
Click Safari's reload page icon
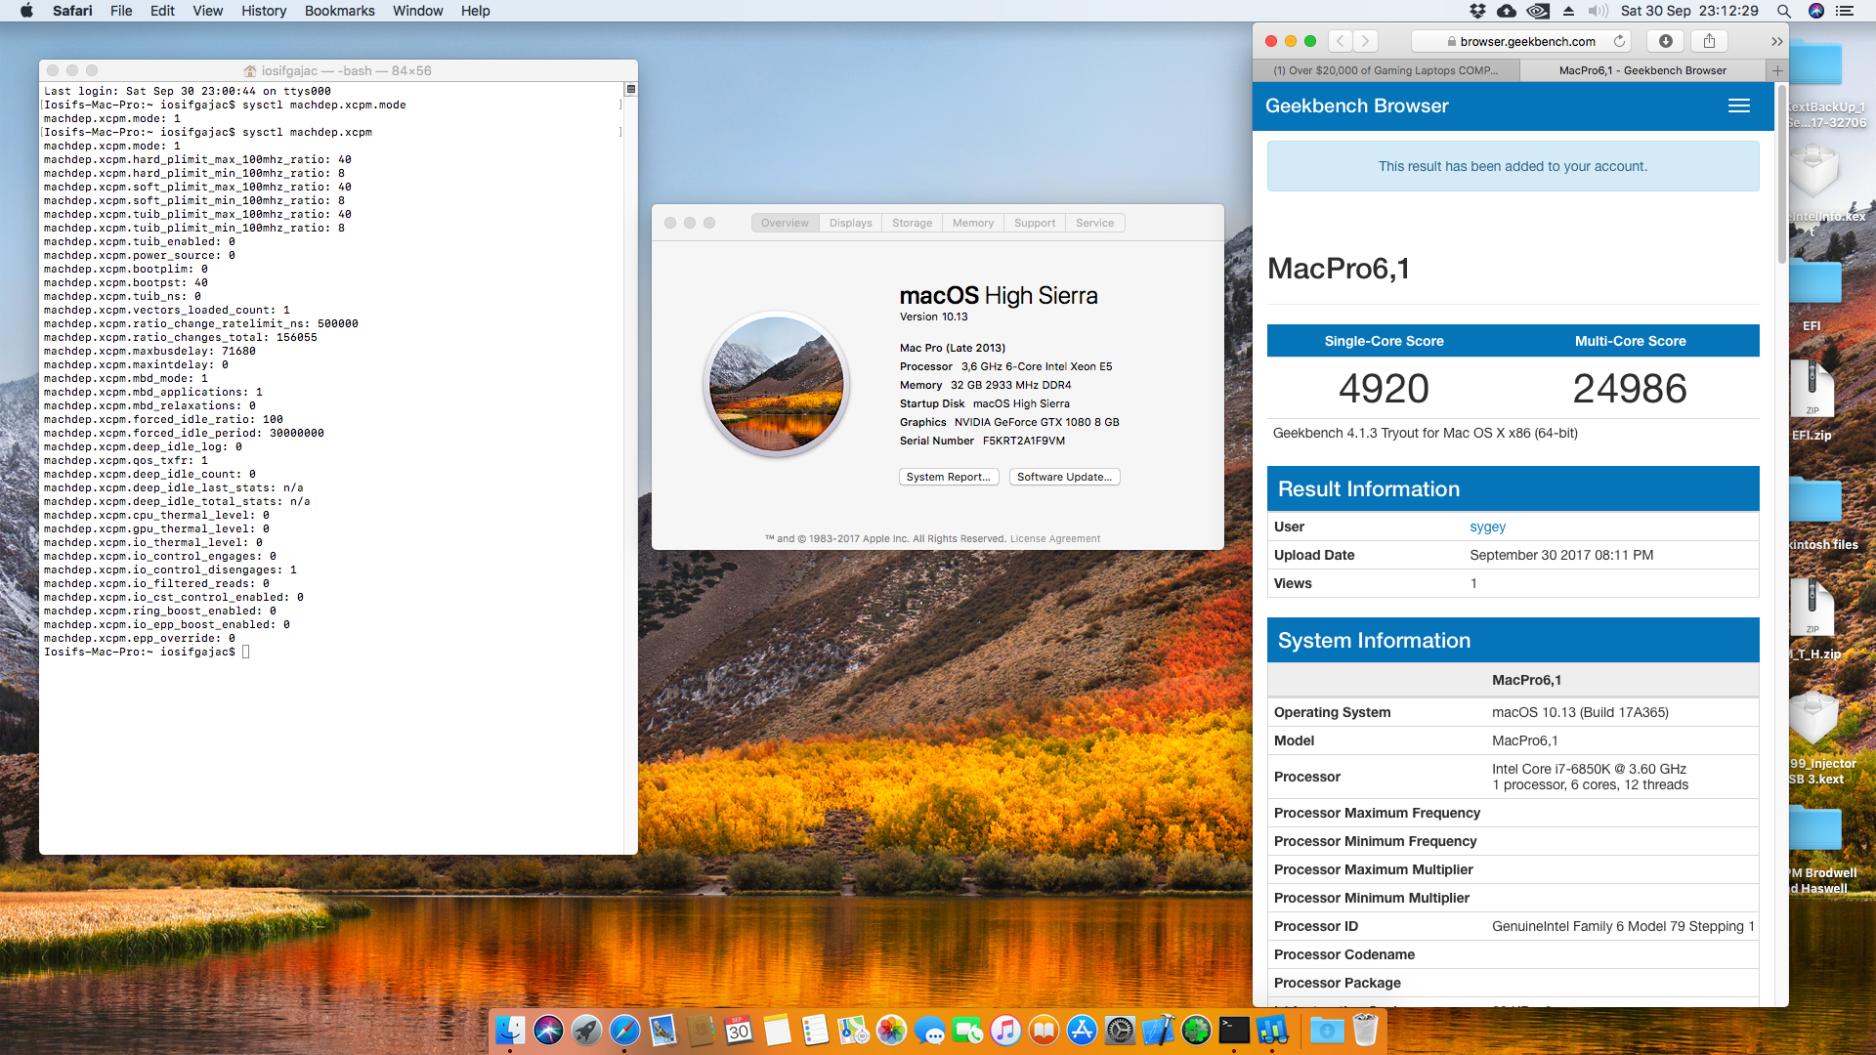(1619, 41)
